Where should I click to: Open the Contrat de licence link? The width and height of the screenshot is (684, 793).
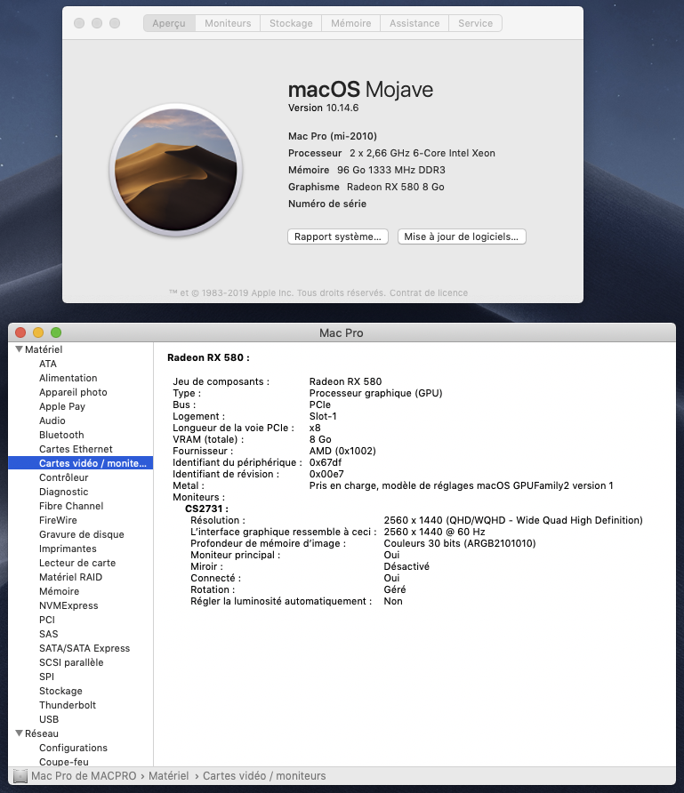pyautogui.click(x=429, y=292)
